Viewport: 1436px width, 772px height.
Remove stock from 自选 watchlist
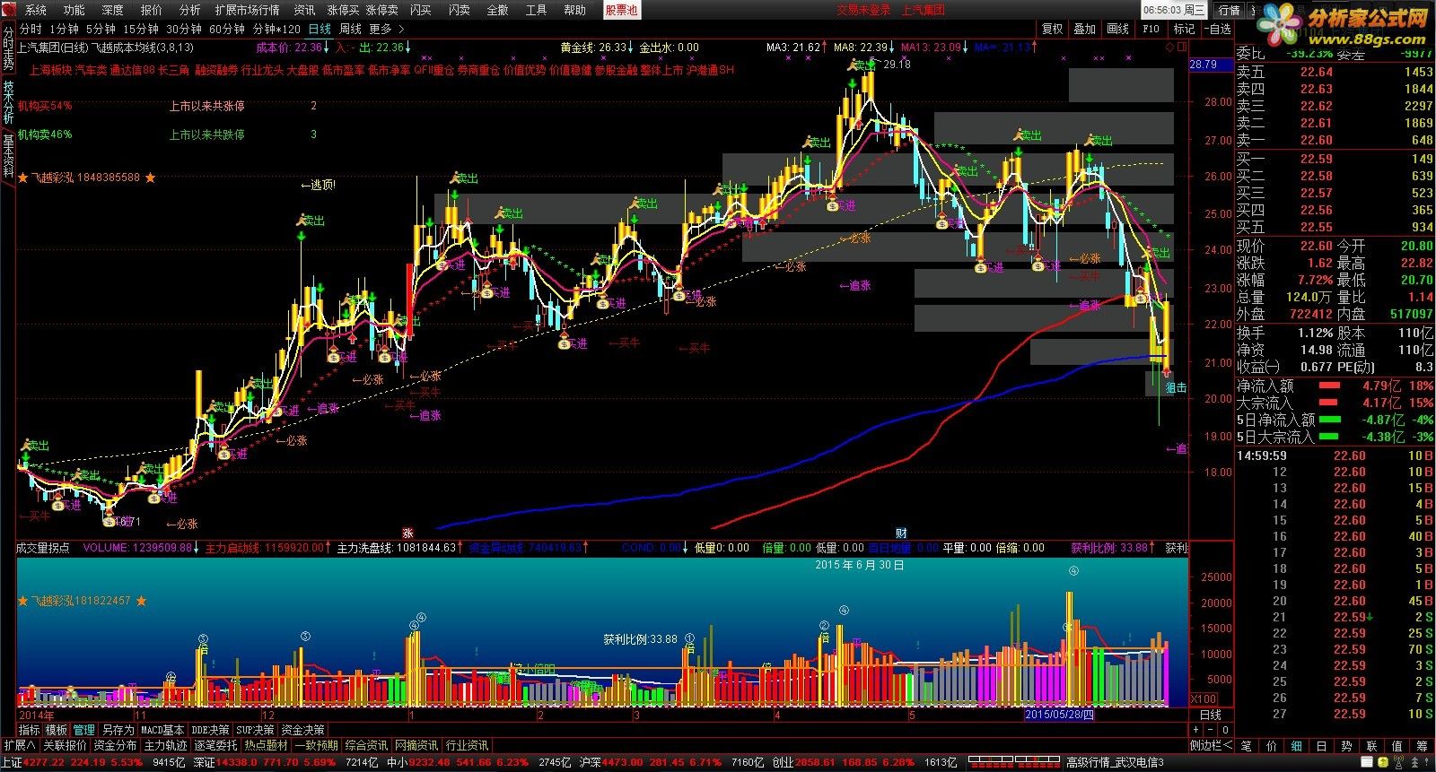tap(1216, 29)
